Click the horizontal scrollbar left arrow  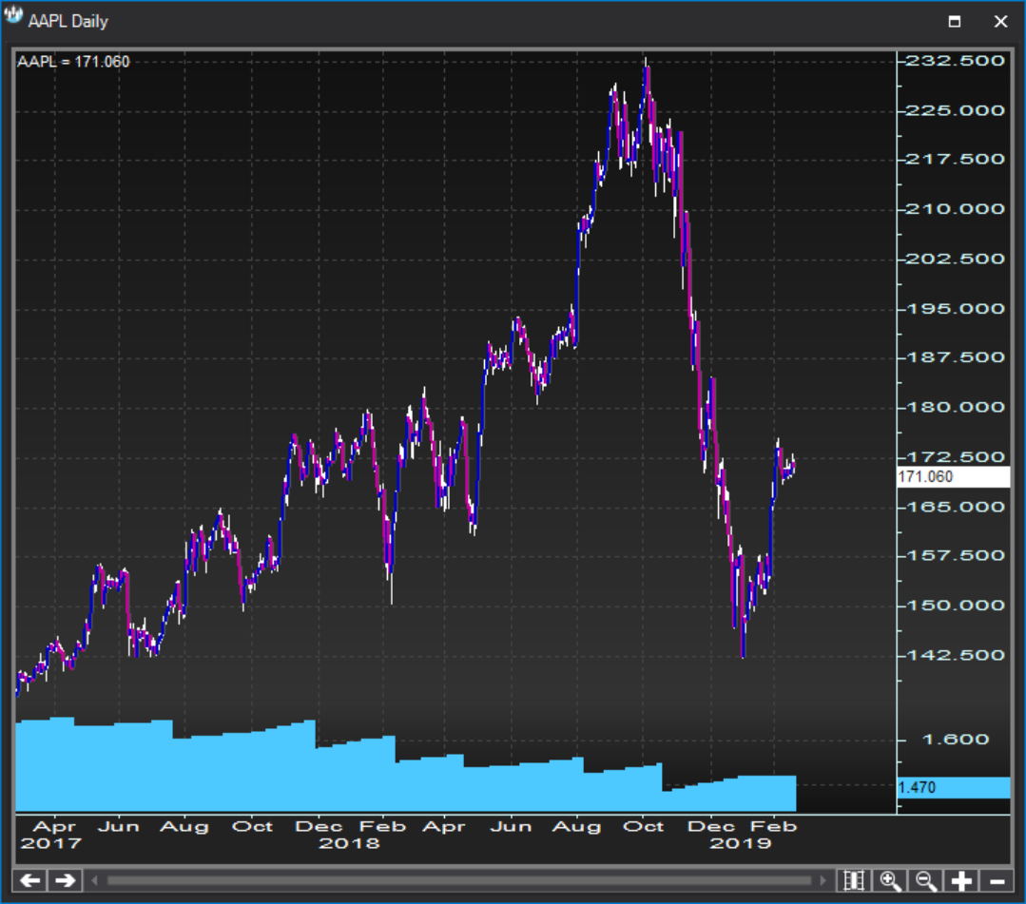pyautogui.click(x=94, y=880)
